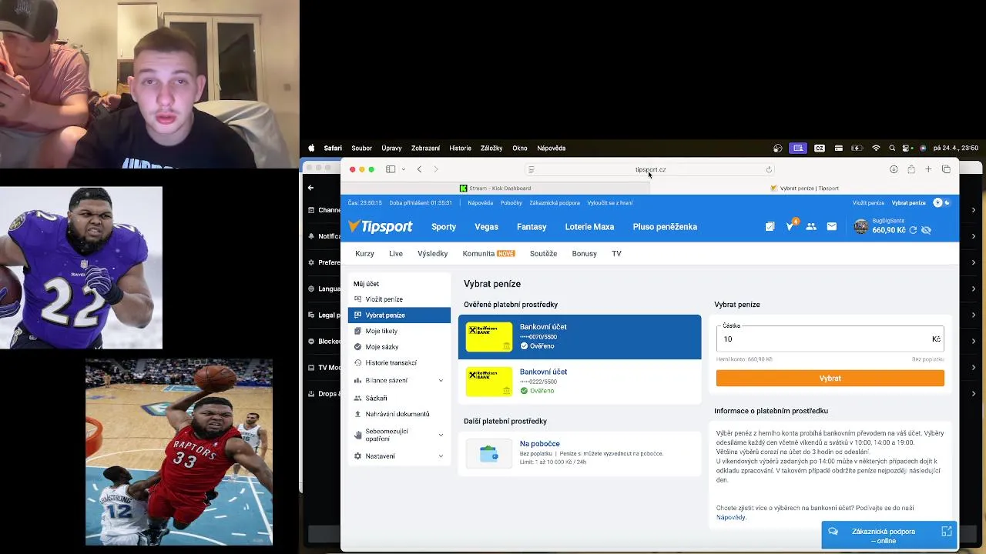Screen dimensions: 986x554
Task: Show Safari downloads
Action: [894, 169]
